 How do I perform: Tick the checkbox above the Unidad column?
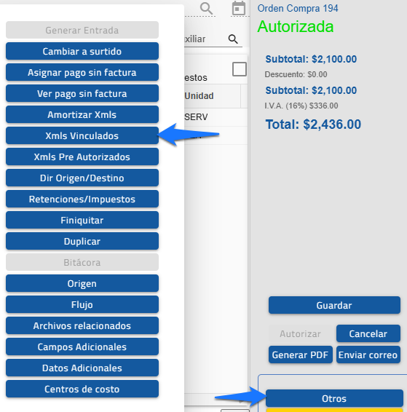(240, 69)
